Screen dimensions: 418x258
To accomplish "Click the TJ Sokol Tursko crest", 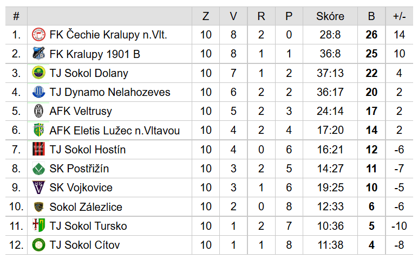I will click(x=38, y=225).
